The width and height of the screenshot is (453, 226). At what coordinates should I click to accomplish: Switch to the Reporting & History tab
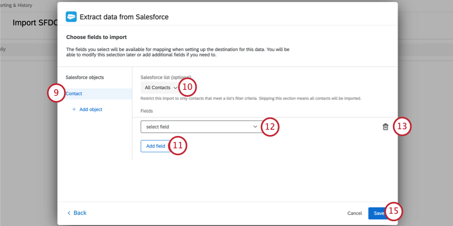pyautogui.click(x=16, y=5)
